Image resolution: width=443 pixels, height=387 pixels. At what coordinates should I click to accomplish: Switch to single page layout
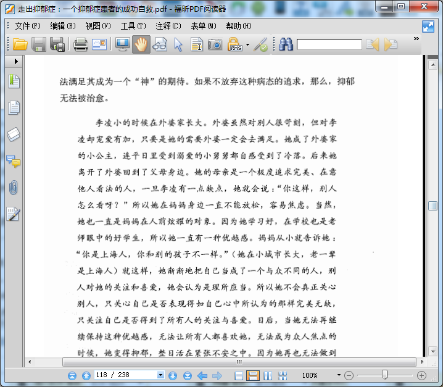(x=239, y=376)
